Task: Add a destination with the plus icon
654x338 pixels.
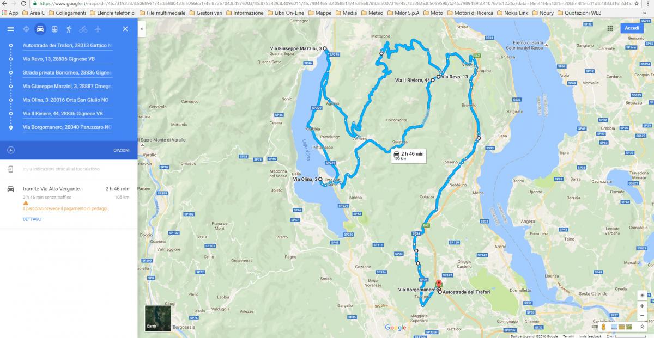Action: click(10, 150)
